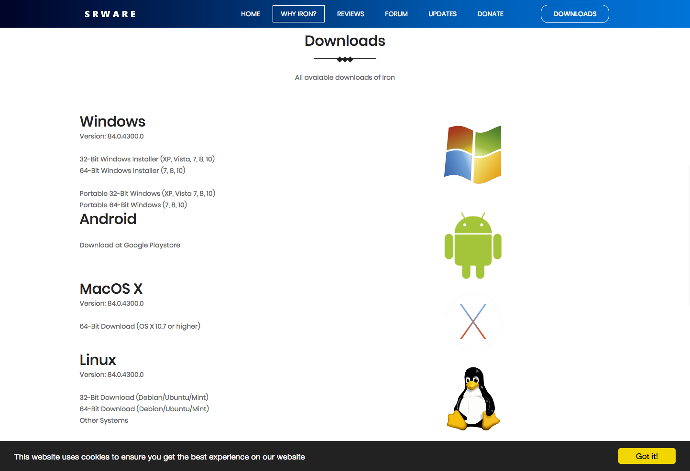The height and width of the screenshot is (471, 690).
Task: Click the SRWARE logo
Action: tap(110, 14)
